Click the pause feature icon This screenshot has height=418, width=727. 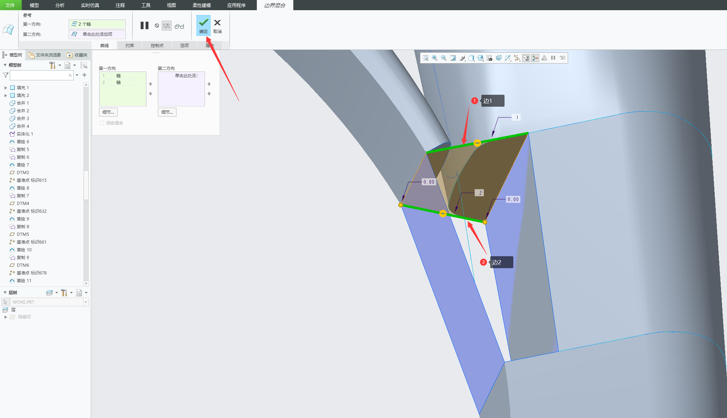click(145, 26)
